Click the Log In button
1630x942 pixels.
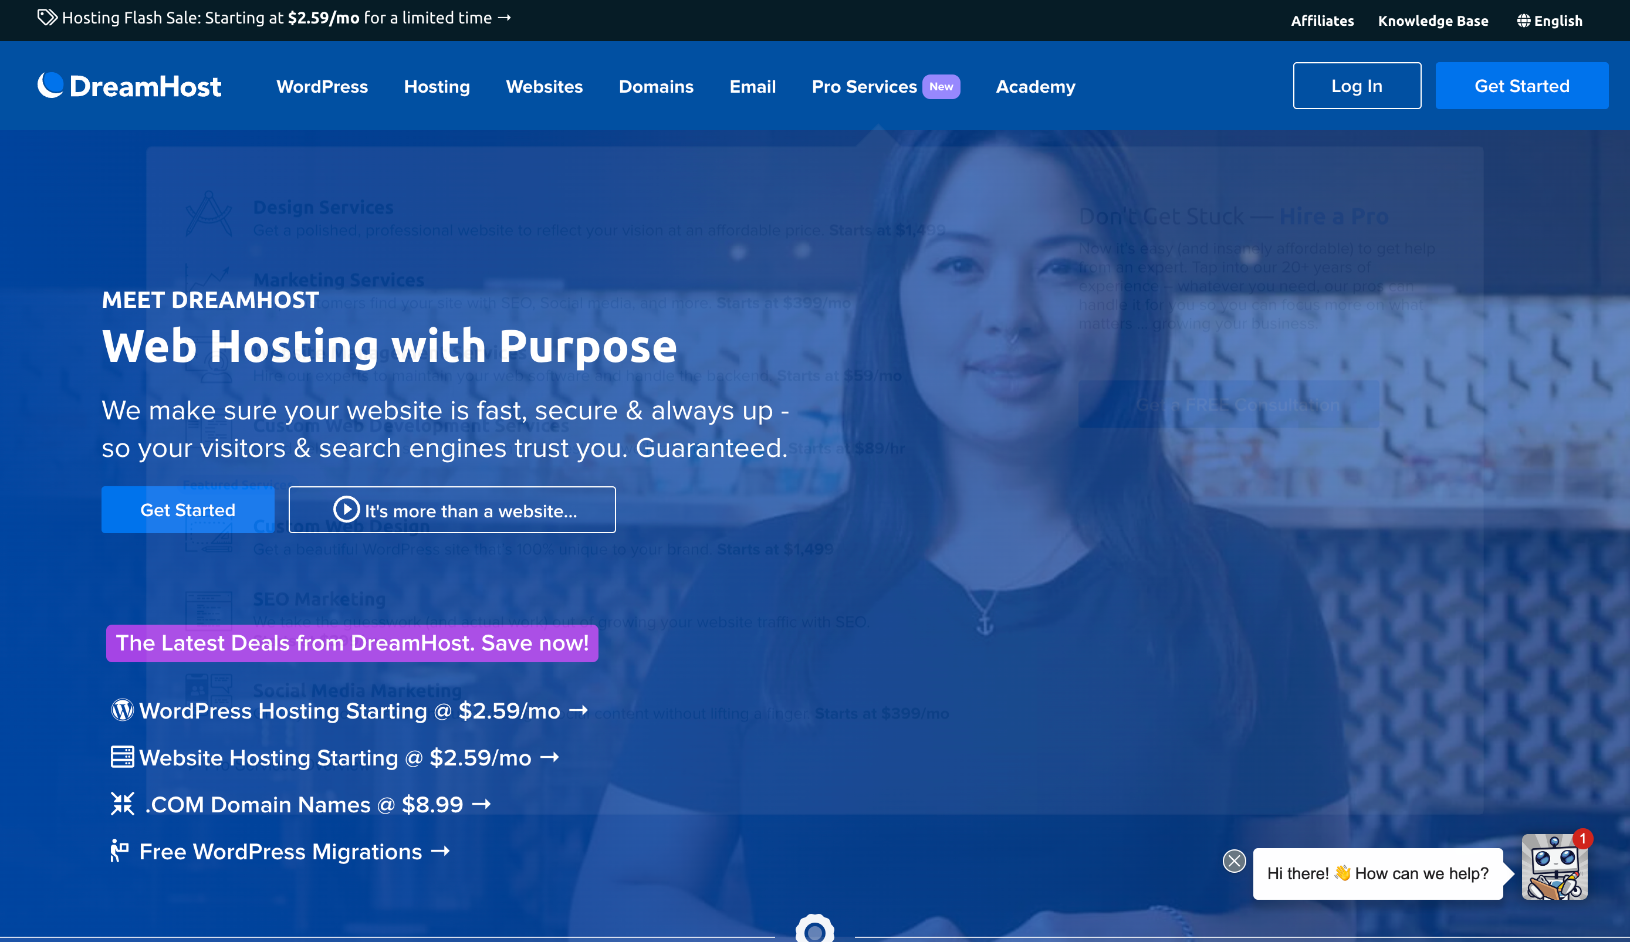pos(1357,85)
